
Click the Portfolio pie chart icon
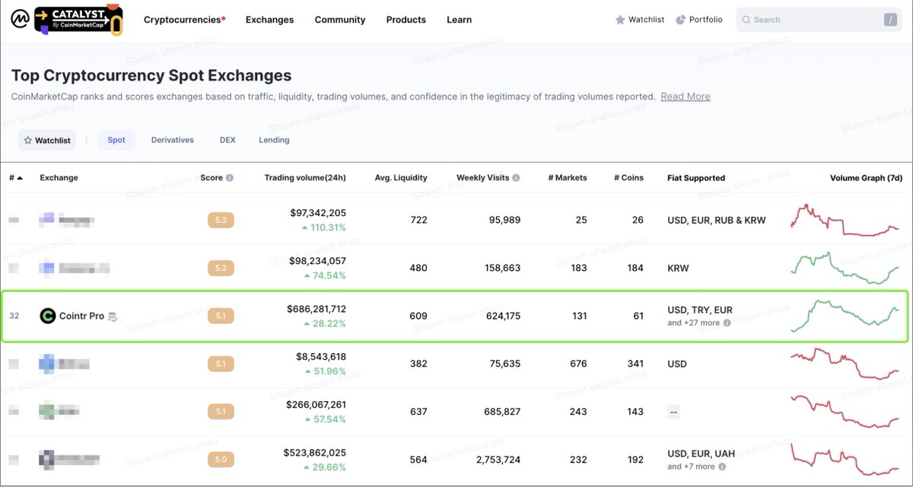pyautogui.click(x=680, y=20)
